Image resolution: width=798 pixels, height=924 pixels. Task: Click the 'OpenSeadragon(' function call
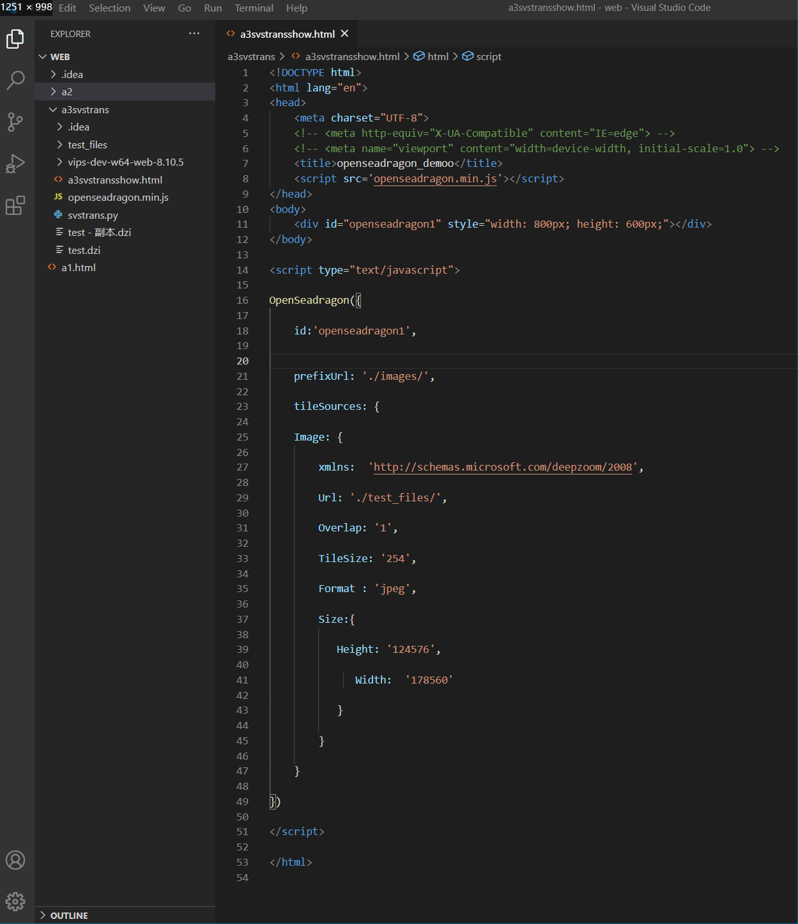(x=312, y=300)
